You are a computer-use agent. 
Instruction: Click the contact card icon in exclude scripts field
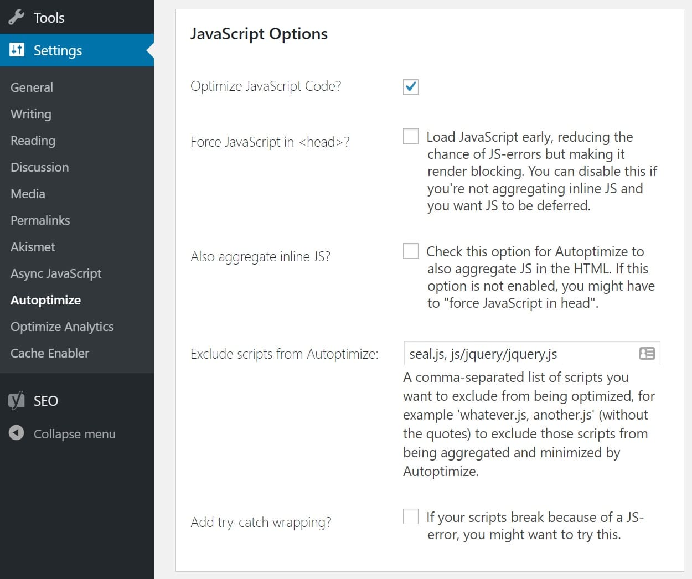click(647, 353)
